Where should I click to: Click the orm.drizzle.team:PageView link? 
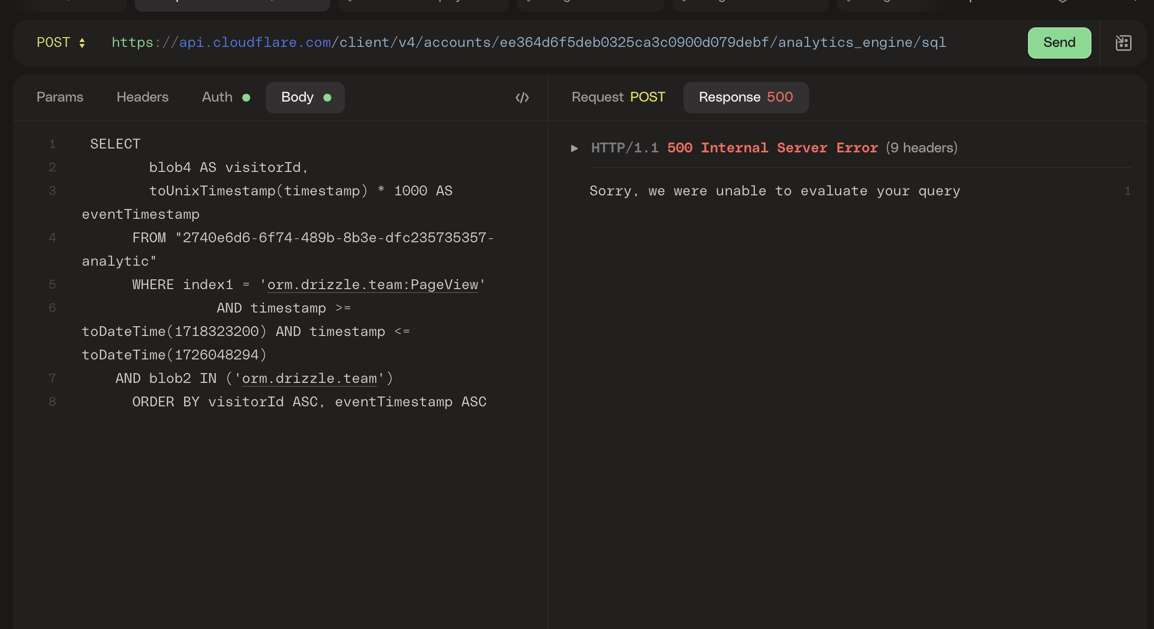tap(373, 285)
